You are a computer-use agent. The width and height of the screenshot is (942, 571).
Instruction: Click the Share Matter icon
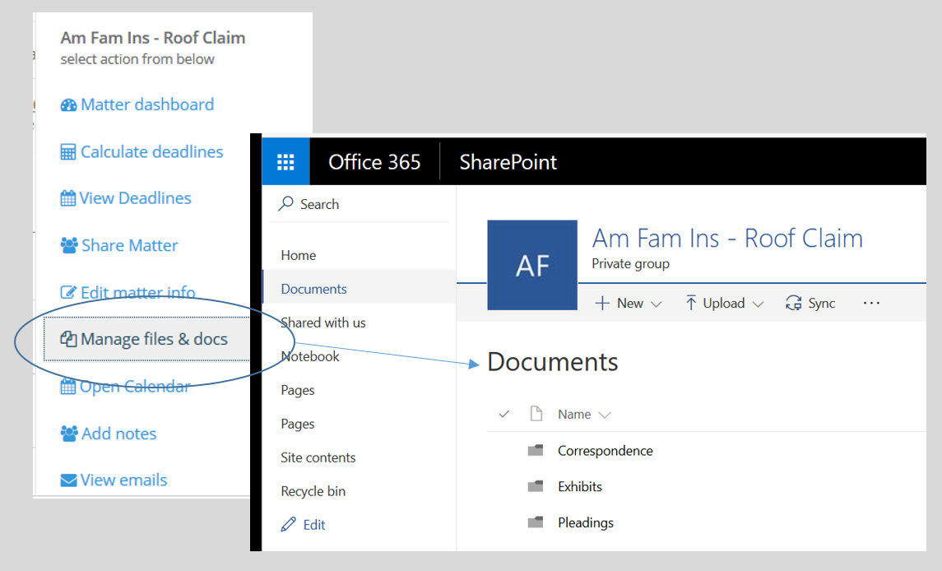69,245
